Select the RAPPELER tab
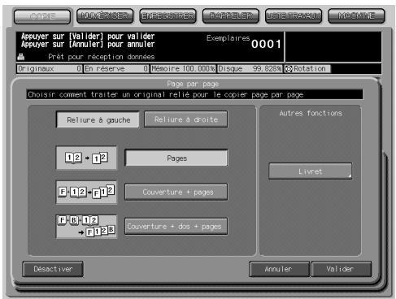This screenshot has height=299, width=396. tap(231, 16)
